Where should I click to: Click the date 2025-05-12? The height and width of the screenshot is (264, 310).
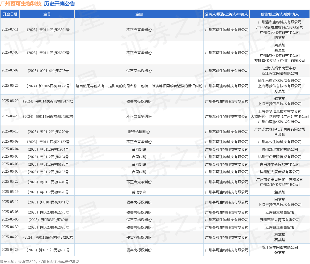point(10,202)
